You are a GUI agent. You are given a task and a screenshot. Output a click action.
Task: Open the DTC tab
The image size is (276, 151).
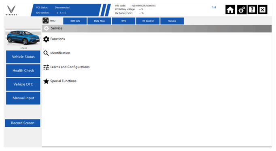123,21
